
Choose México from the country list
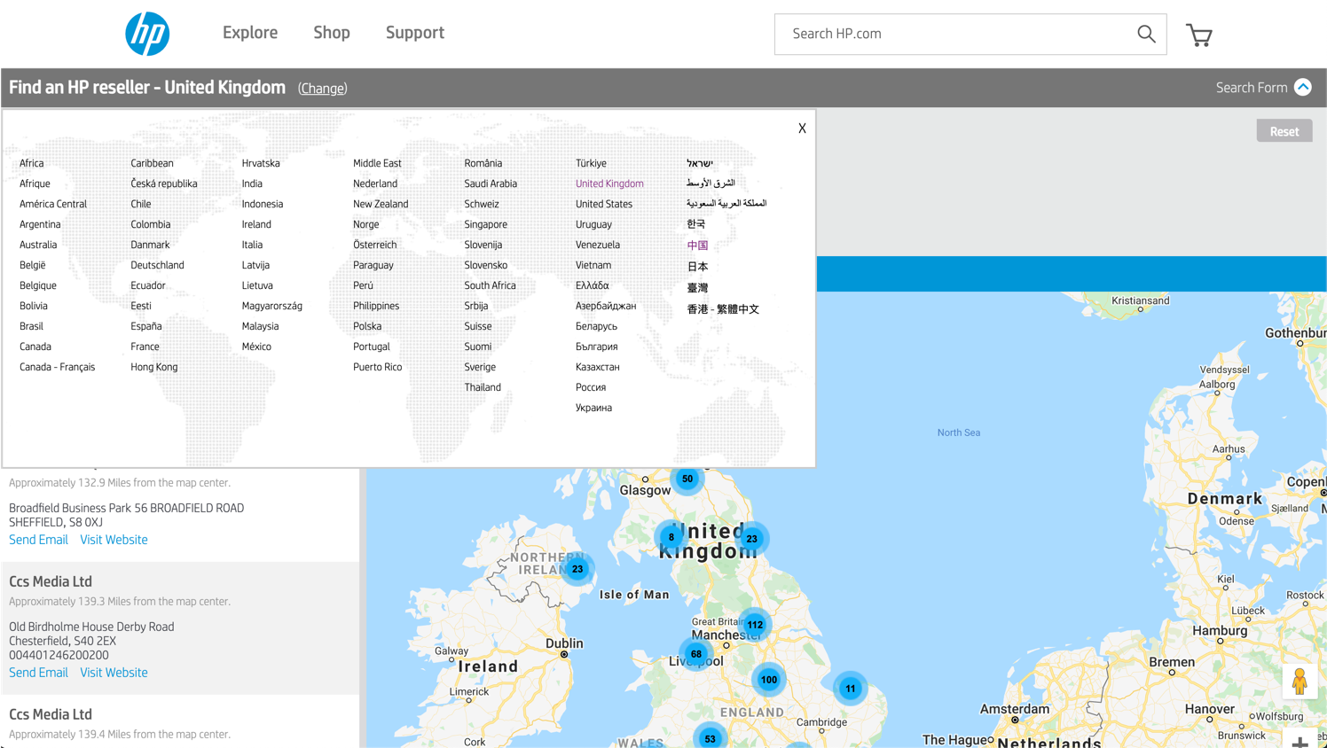[x=256, y=347]
